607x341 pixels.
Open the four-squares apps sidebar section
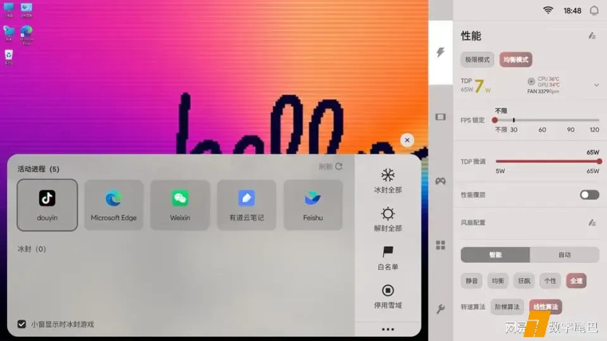(x=440, y=245)
